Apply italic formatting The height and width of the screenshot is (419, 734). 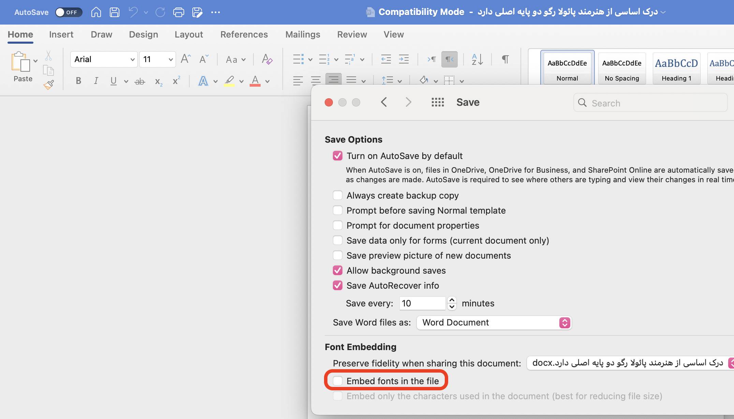click(96, 81)
